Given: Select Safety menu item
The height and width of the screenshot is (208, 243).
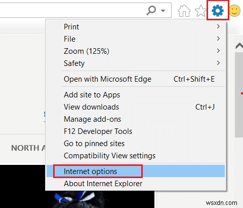Looking at the screenshot, I should (136, 63).
